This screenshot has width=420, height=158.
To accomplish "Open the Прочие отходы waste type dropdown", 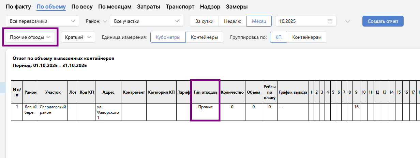I will [30, 37].
